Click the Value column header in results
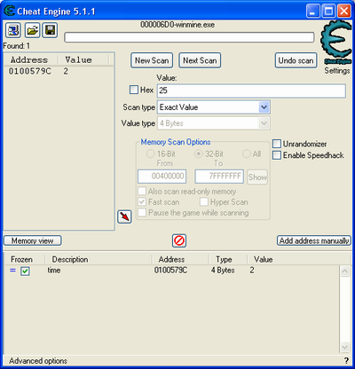Image resolution: width=355 pixels, height=369 pixels. 78,60
